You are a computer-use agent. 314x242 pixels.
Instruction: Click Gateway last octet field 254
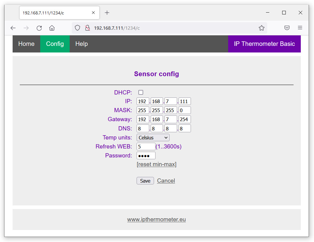(185, 119)
